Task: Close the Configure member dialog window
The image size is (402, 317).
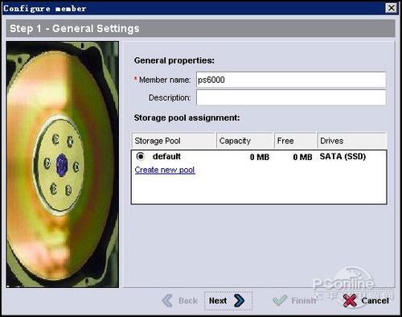Action: coord(391,8)
